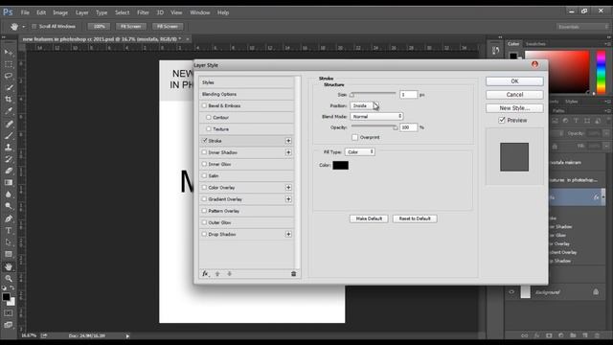This screenshot has width=613, height=345.
Task: Enable Bevel & Emboss checkbox
Action: (204, 105)
